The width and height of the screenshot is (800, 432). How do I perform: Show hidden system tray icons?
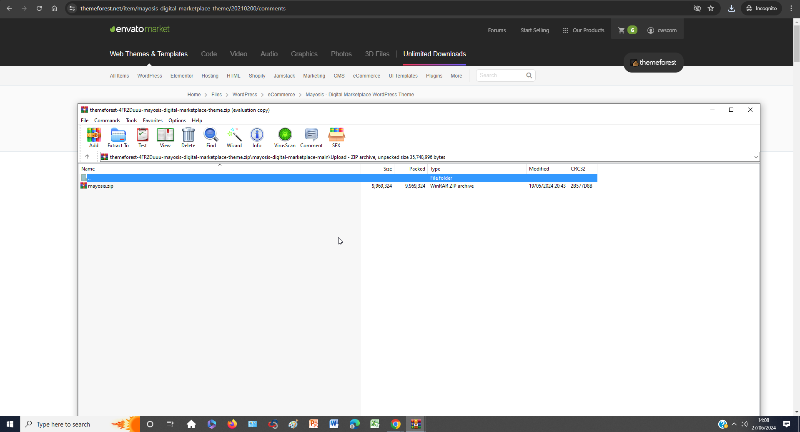point(734,424)
